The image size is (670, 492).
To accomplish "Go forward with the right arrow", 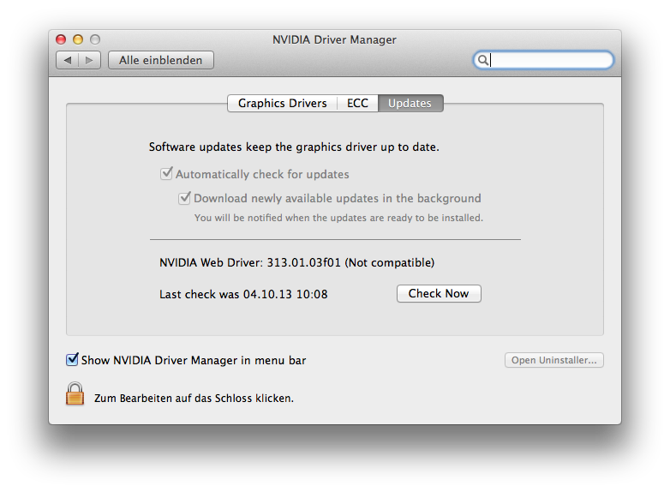I will (x=89, y=60).
